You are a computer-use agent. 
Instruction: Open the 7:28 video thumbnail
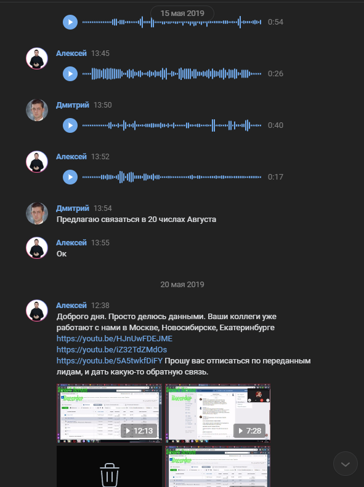pos(217,413)
